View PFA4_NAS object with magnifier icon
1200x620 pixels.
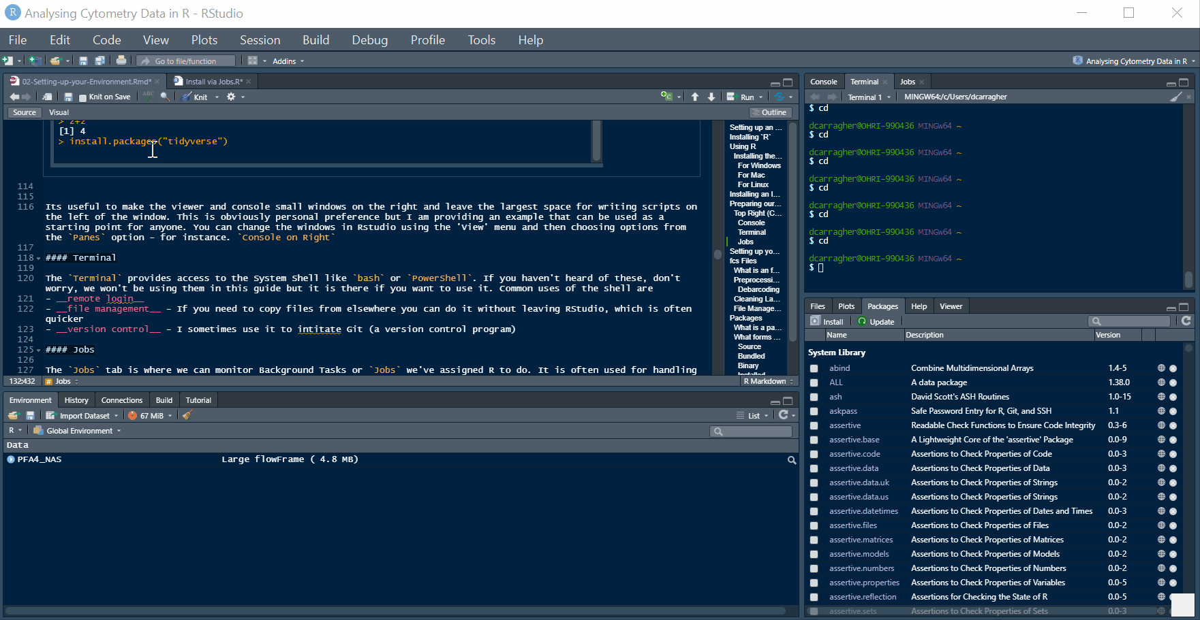click(792, 460)
